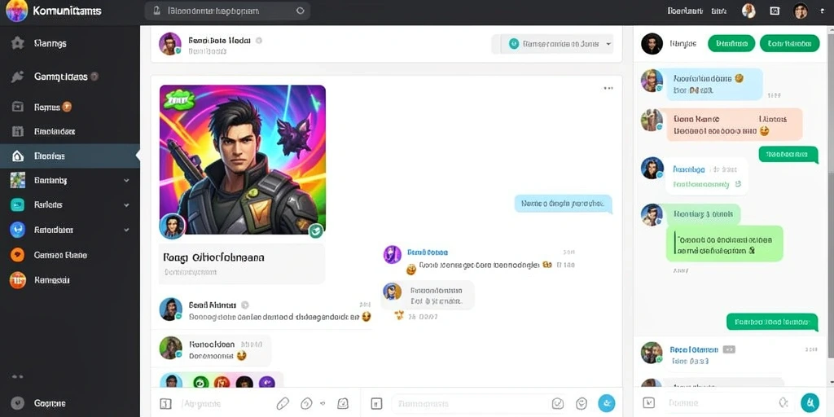Click the blue round send button in the main chat
Image resolution: width=834 pixels, height=417 pixels.
click(606, 403)
